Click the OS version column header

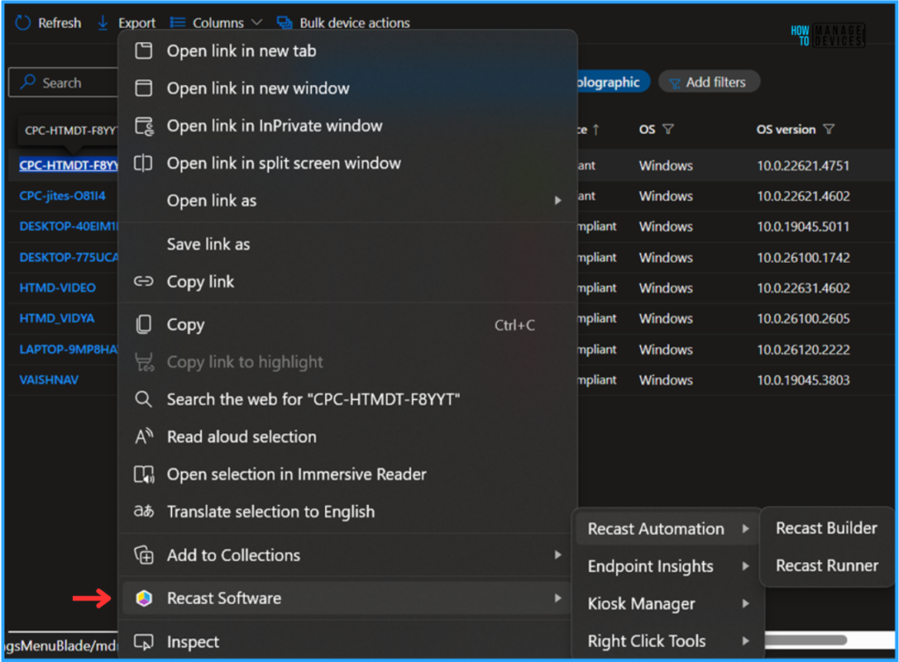click(786, 130)
